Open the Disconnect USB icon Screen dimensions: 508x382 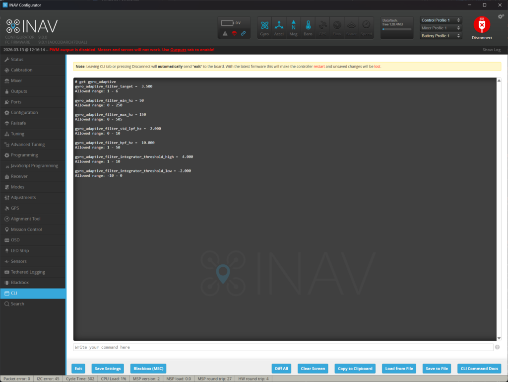481,24
